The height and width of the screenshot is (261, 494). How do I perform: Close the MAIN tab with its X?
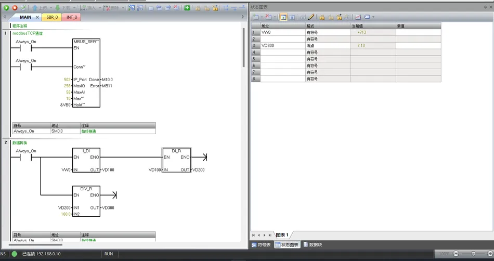click(37, 17)
